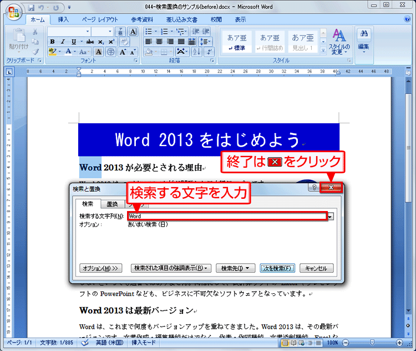This screenshot has width=416, height=351.
Task: Click the character shading A icon
Action: (x=98, y=52)
